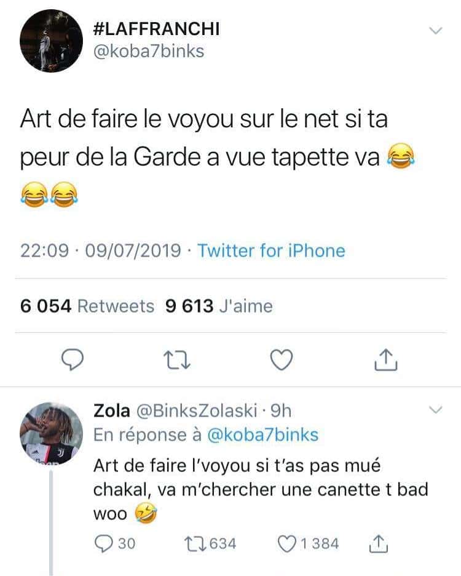Open the Twitter for iPhone link
The width and height of the screenshot is (461, 576).
[x=271, y=251]
